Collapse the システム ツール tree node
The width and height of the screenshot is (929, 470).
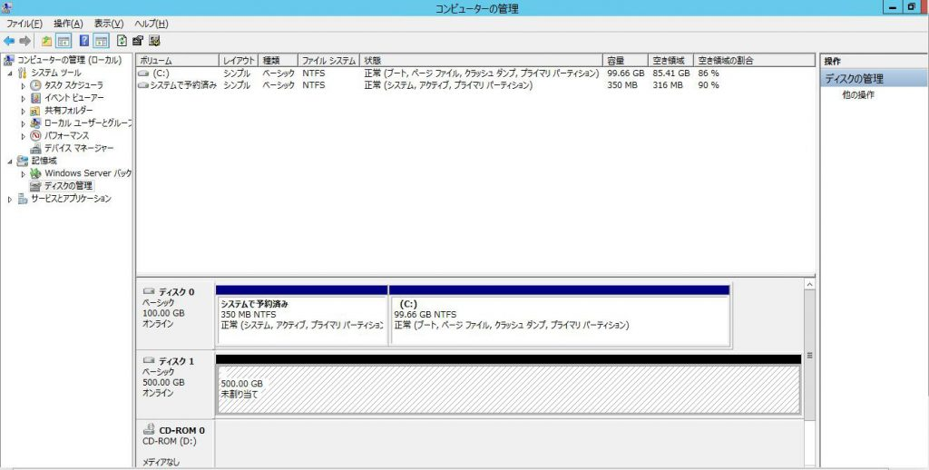coord(11,73)
